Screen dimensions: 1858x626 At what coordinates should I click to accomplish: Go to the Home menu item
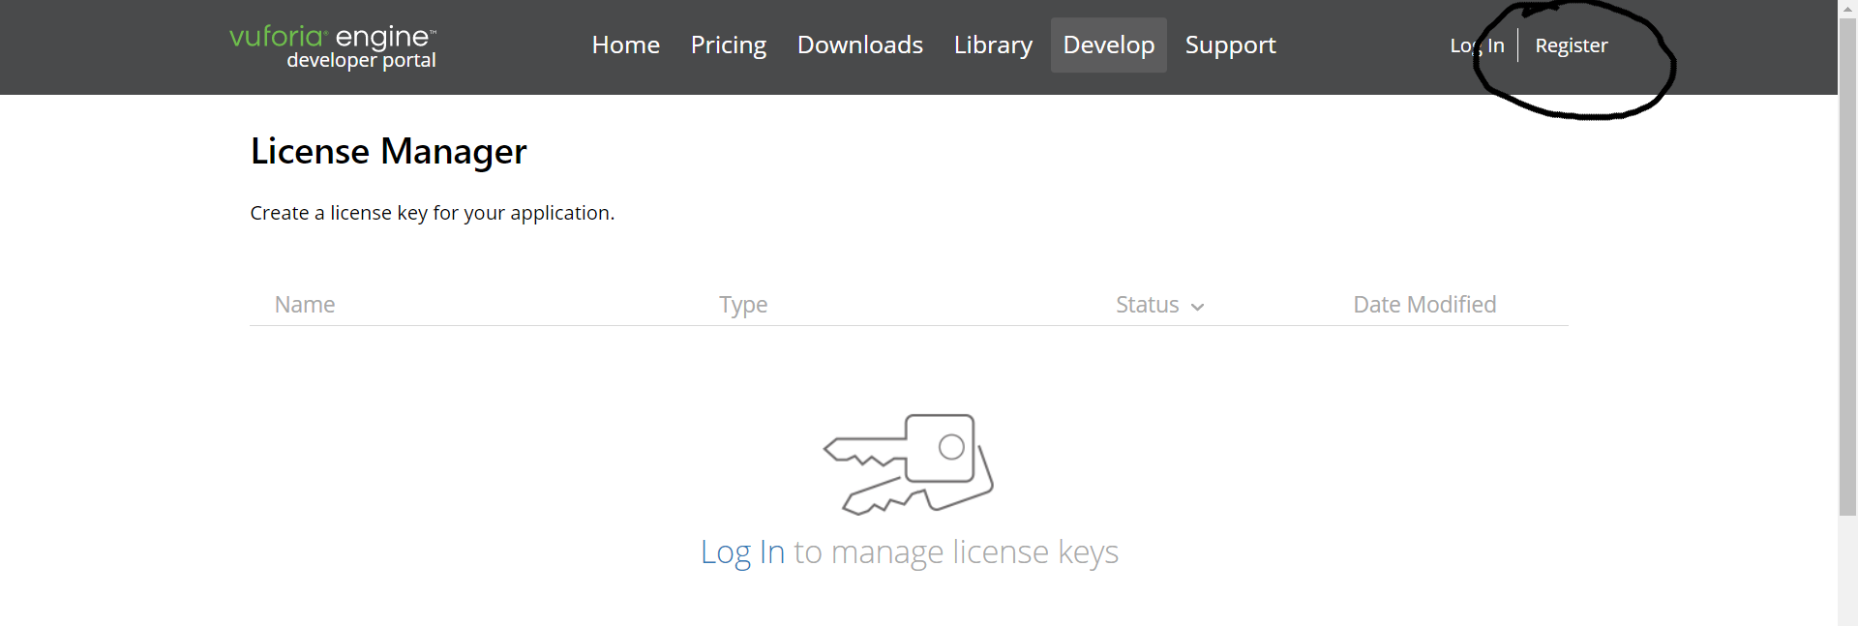[625, 45]
